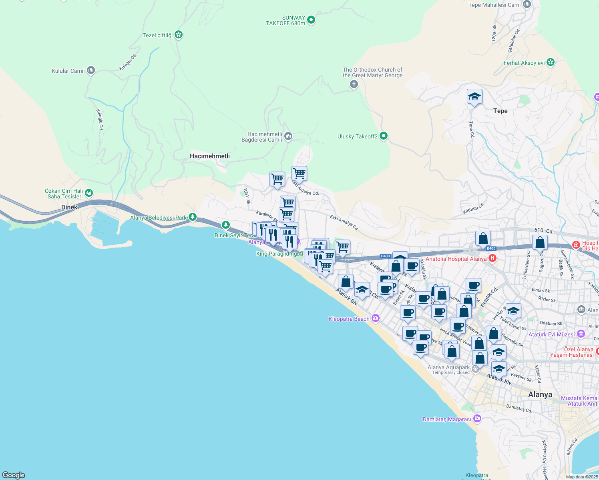Click the Kleopatra Beach text label

[x=349, y=319]
